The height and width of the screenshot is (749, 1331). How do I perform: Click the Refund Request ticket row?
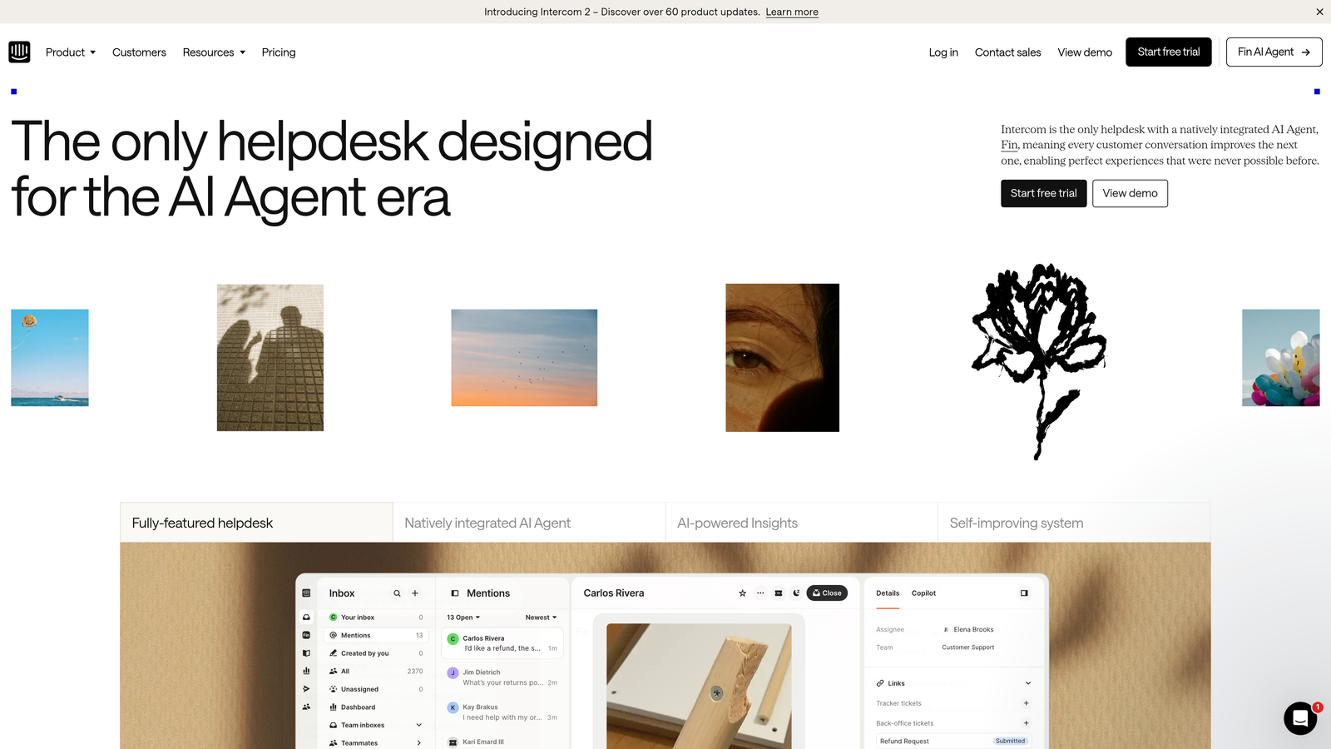953,741
